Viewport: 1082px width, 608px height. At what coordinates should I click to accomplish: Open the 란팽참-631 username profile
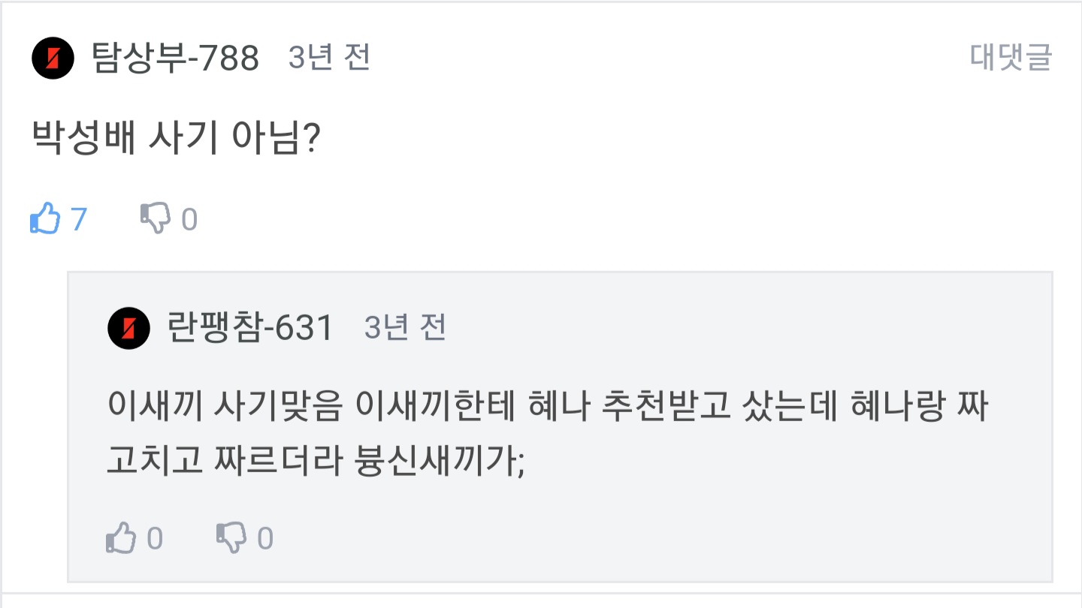[252, 329]
